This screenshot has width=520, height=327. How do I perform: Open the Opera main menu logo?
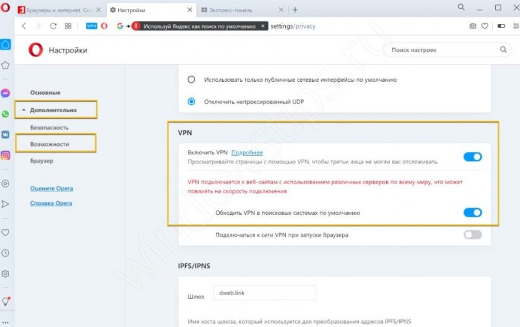5,7
